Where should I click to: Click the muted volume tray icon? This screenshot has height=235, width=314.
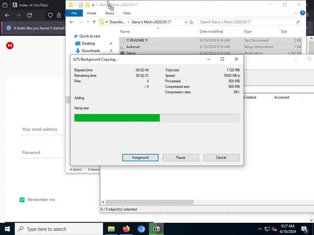[x=274, y=229]
